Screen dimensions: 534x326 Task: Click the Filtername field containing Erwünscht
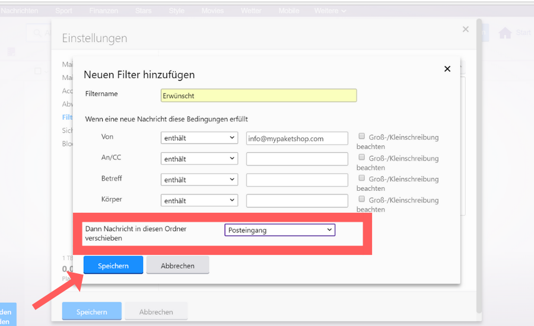259,95
